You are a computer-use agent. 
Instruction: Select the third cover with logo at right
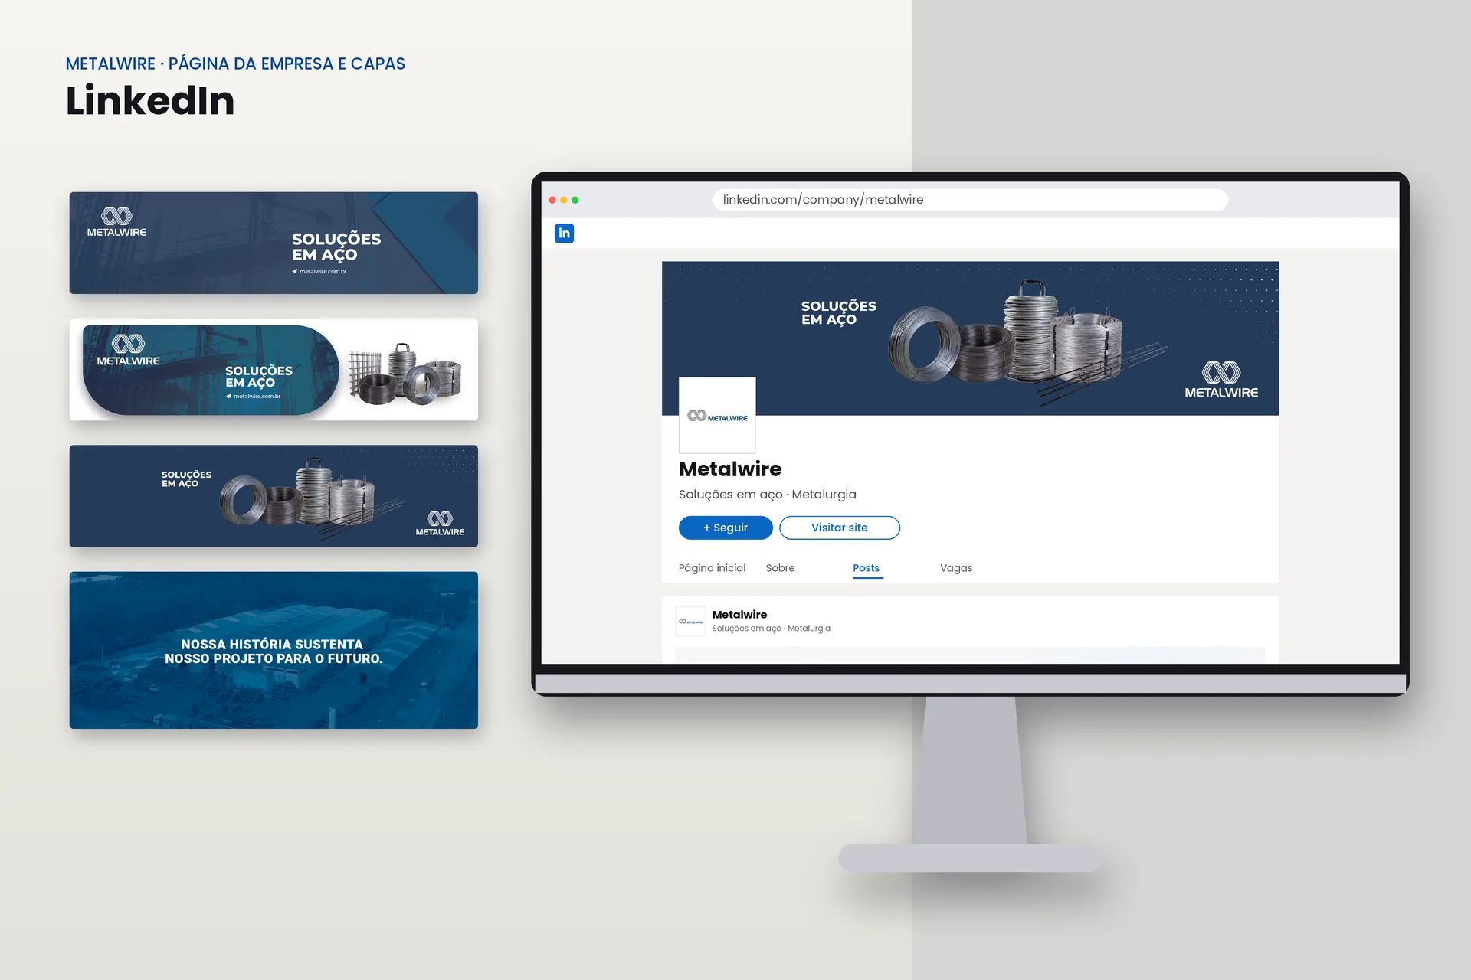274,496
